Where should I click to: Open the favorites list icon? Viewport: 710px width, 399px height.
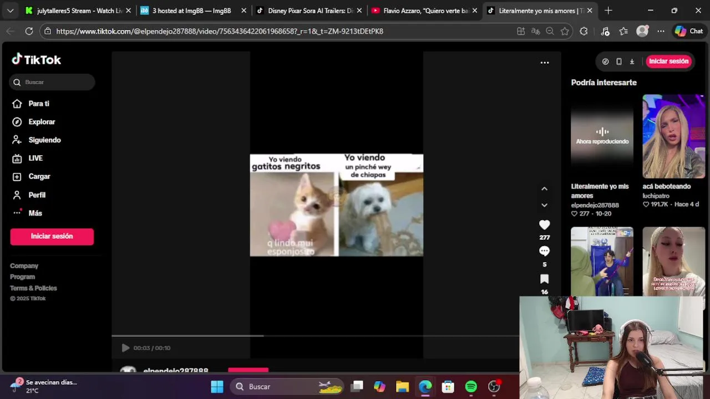pyautogui.click(x=623, y=32)
